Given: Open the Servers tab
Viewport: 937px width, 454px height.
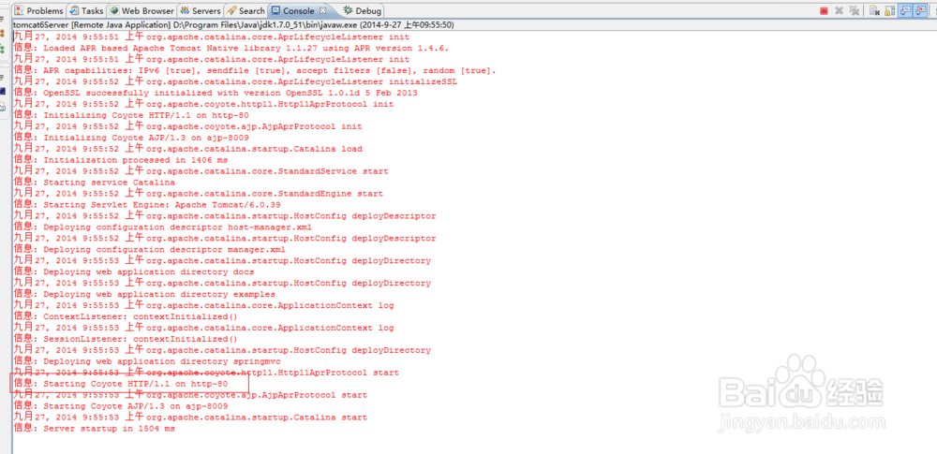Looking at the screenshot, I should tap(201, 10).
